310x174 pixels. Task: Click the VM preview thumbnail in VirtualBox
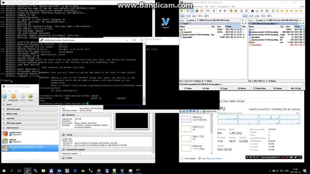pos(132,121)
